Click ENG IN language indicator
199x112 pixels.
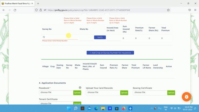pos(166,108)
